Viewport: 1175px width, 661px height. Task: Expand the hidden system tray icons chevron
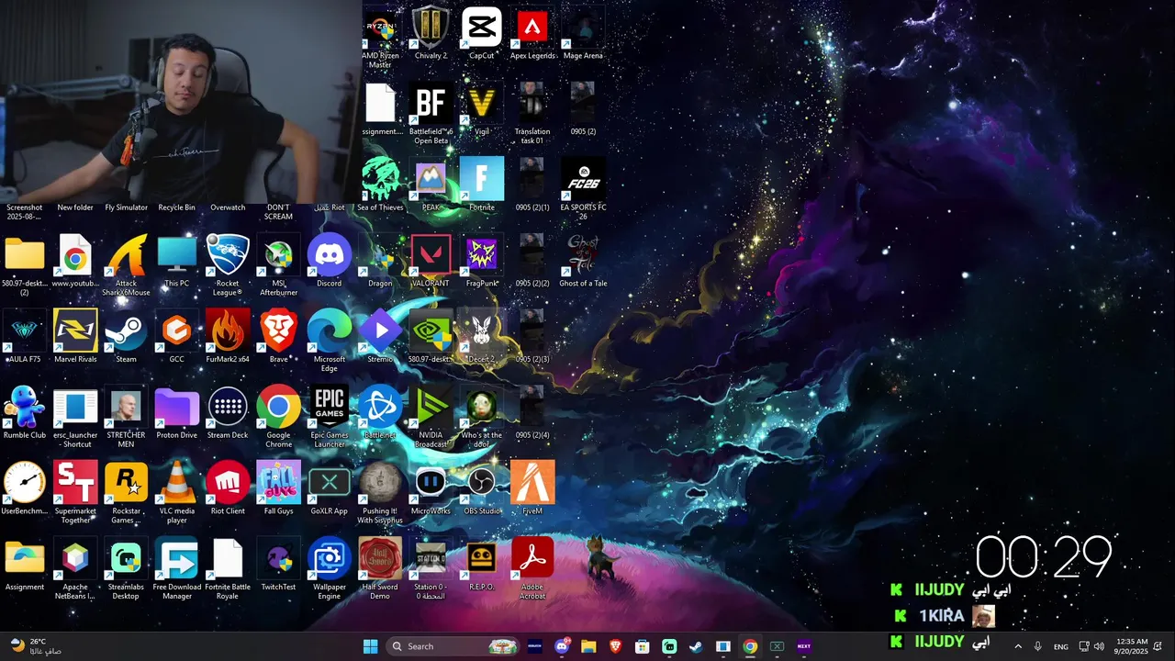point(1017,646)
